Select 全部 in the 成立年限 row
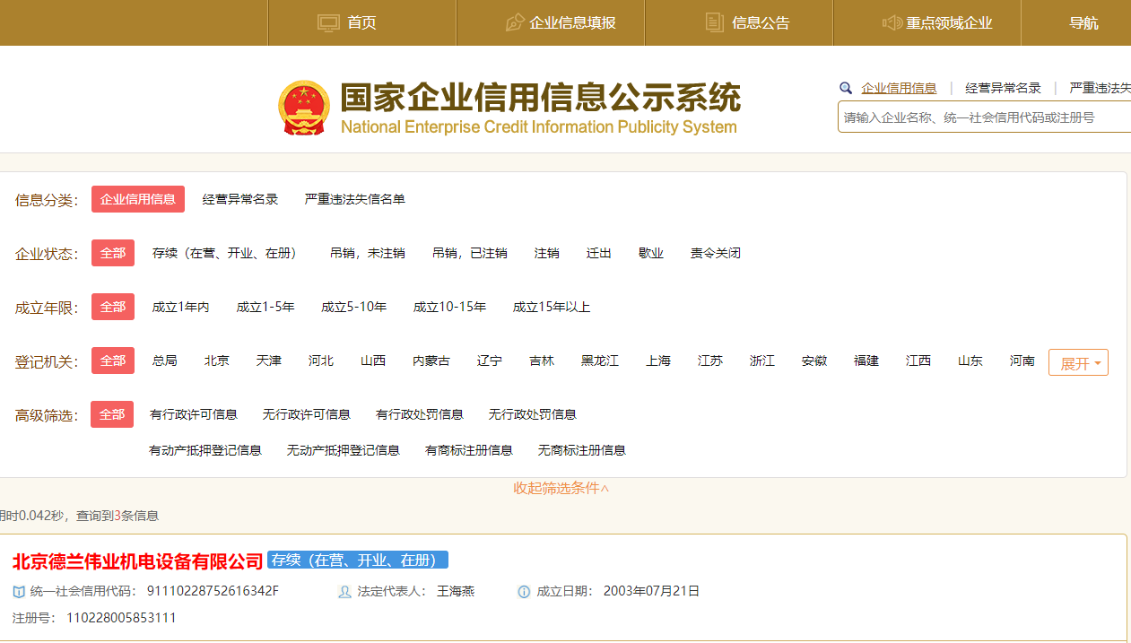 [x=113, y=307]
